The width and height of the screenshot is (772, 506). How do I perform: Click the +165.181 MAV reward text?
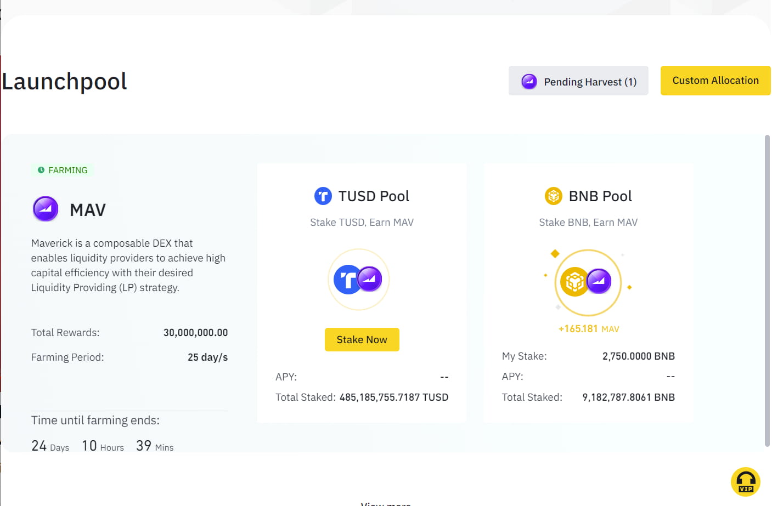point(588,328)
